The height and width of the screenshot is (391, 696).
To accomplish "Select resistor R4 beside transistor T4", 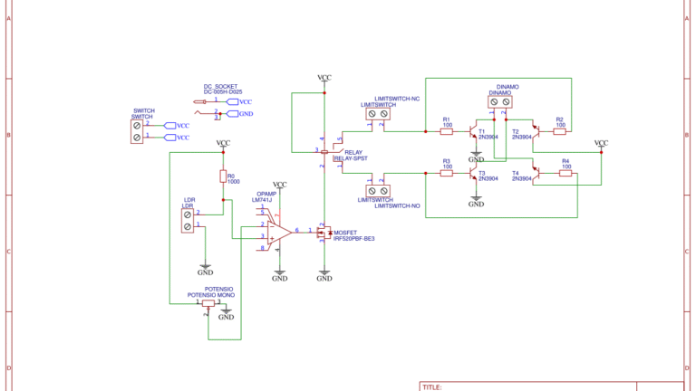I will [x=565, y=173].
